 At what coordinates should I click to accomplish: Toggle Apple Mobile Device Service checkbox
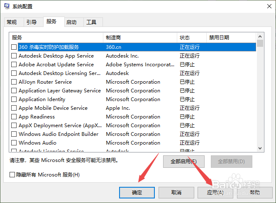pos(14,108)
